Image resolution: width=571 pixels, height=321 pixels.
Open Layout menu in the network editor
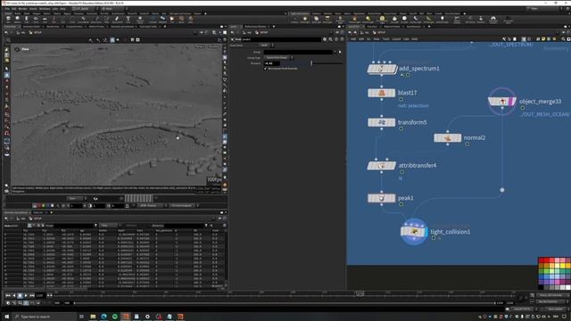(396, 39)
